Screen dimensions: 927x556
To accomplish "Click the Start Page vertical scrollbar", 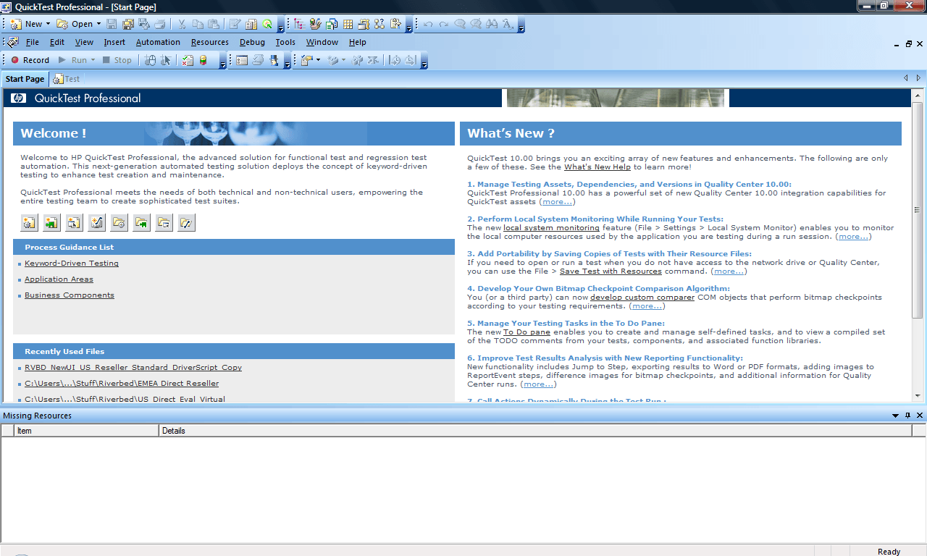I will (918, 245).
